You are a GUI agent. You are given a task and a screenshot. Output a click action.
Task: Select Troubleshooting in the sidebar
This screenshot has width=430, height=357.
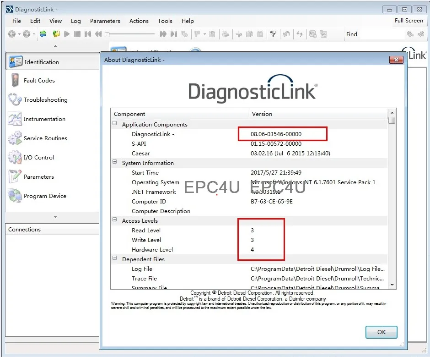coord(53,100)
